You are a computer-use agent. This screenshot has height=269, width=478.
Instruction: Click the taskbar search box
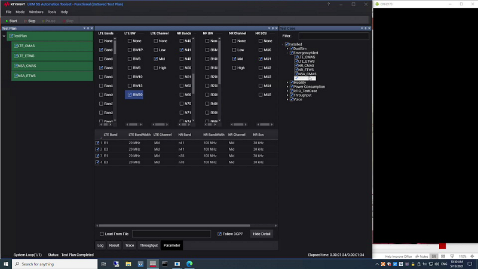[x=55, y=264]
